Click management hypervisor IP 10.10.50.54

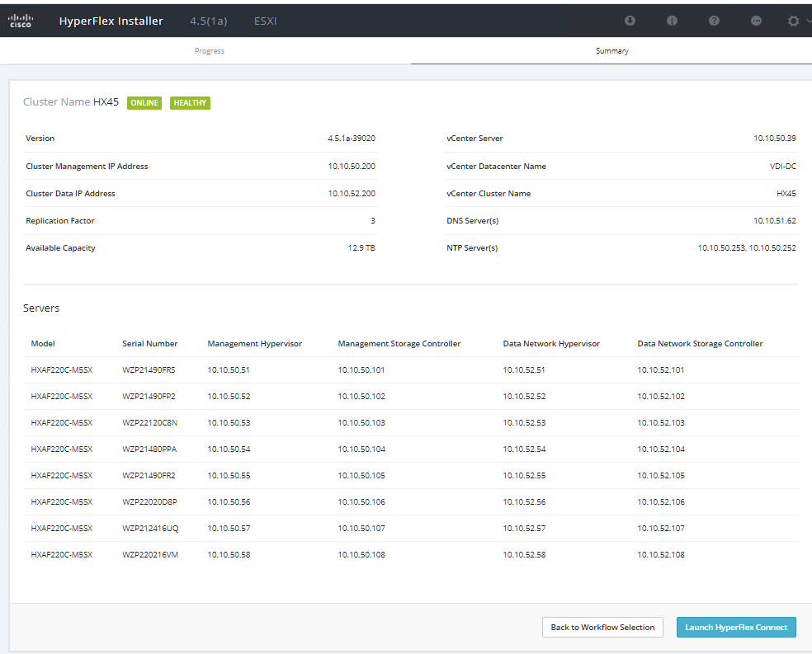tap(229, 449)
